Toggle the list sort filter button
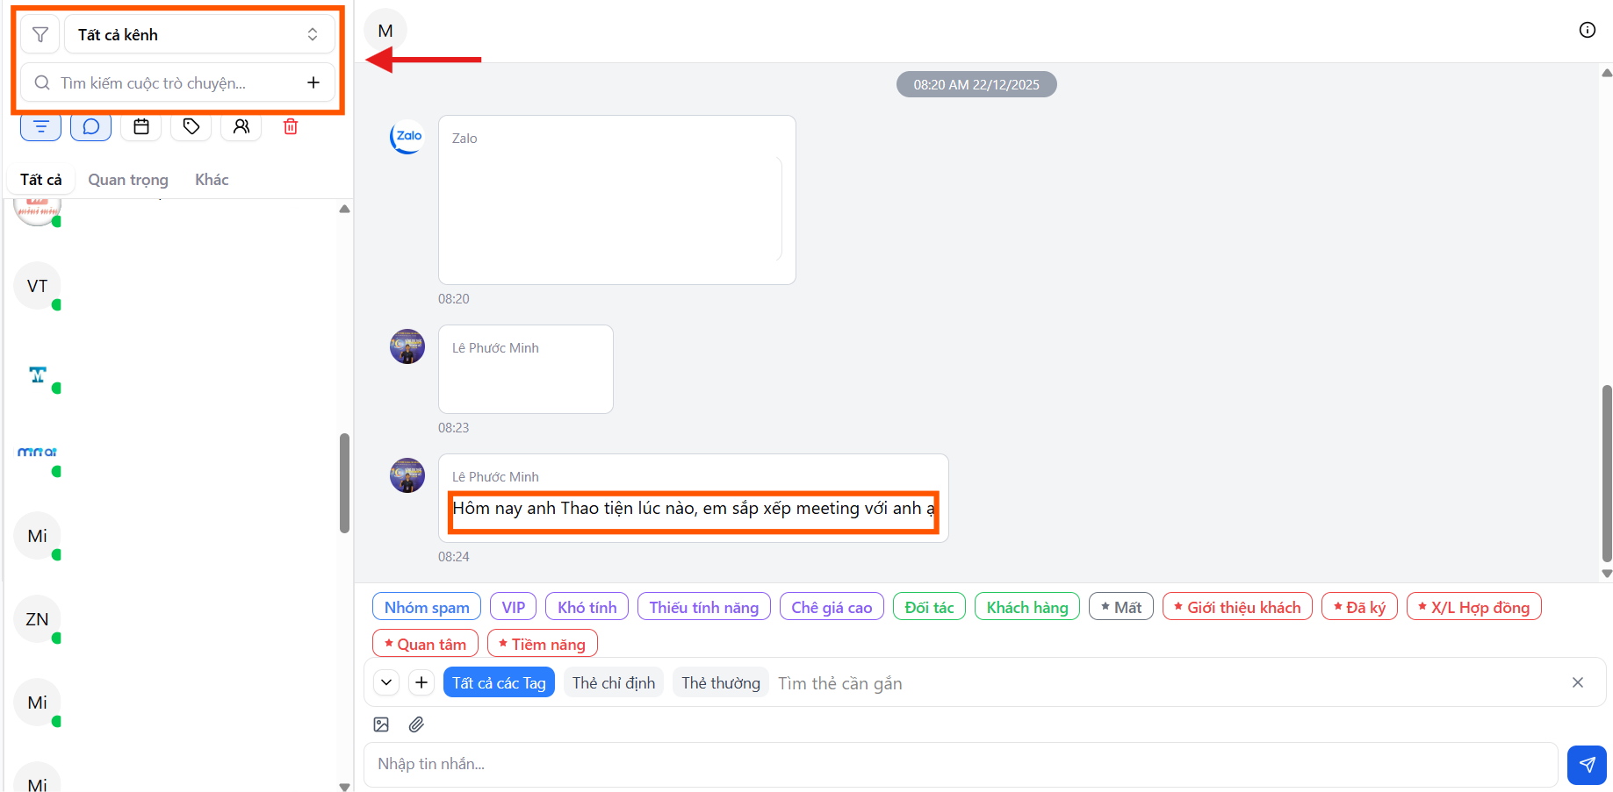This screenshot has width=1613, height=792. tap(40, 127)
